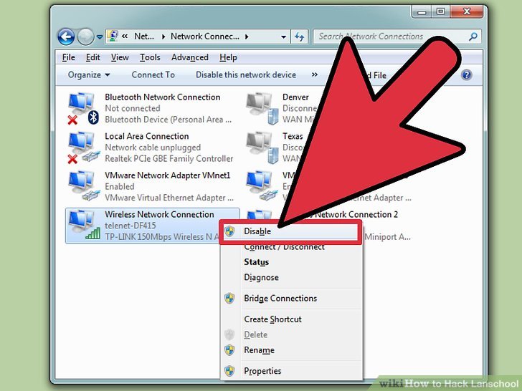Go back with the blue arrow button
Viewport: 522px width, 391px height.
[x=66, y=37]
